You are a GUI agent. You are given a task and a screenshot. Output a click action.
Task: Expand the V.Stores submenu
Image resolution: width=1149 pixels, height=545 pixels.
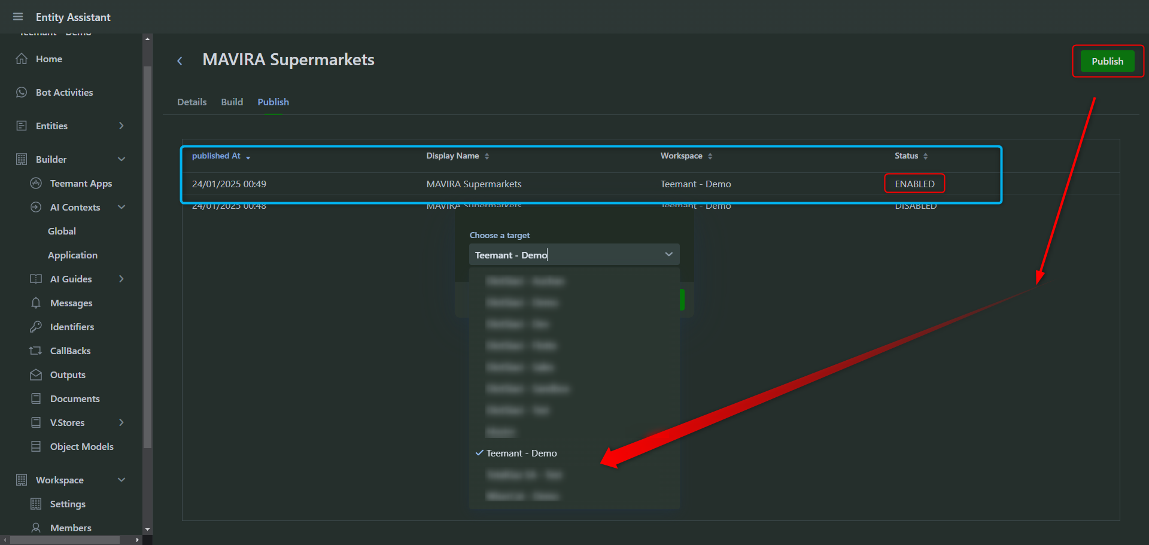coord(121,422)
